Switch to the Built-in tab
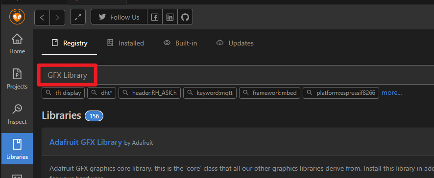434x178 pixels. pyautogui.click(x=180, y=43)
